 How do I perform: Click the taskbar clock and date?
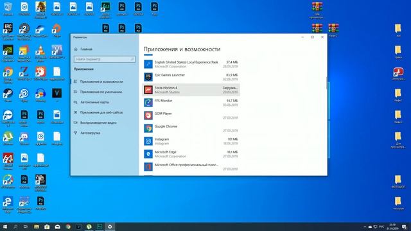pyautogui.click(x=392, y=227)
